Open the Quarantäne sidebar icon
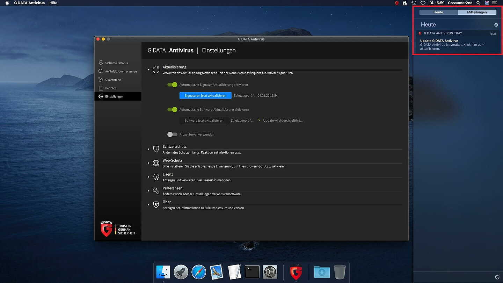Viewport: 503px width, 283px height. click(x=101, y=80)
